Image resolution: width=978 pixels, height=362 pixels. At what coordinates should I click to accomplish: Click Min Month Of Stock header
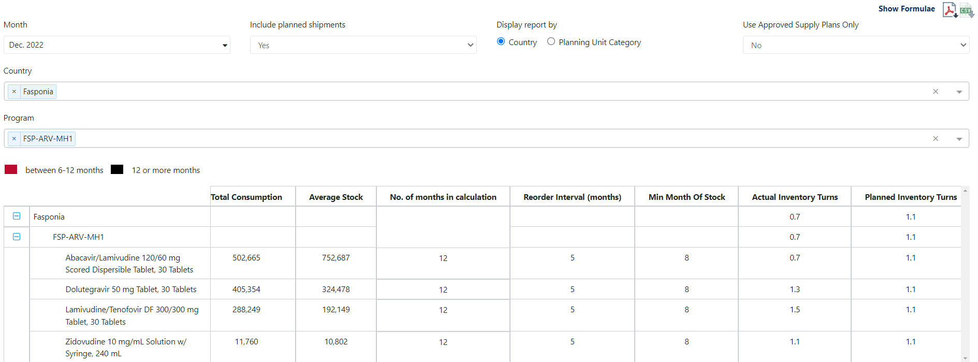coord(687,197)
